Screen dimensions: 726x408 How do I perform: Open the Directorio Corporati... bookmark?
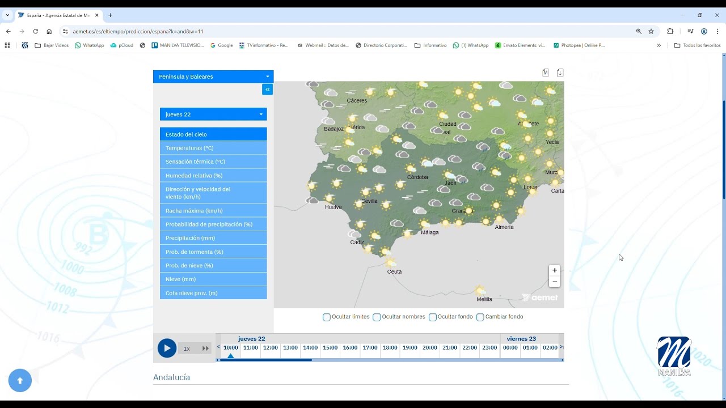(381, 45)
